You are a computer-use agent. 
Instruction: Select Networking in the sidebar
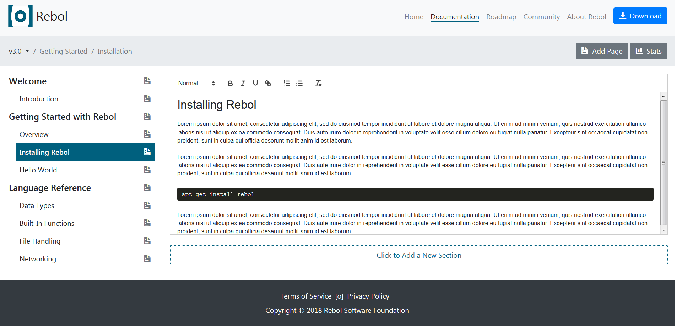click(38, 259)
